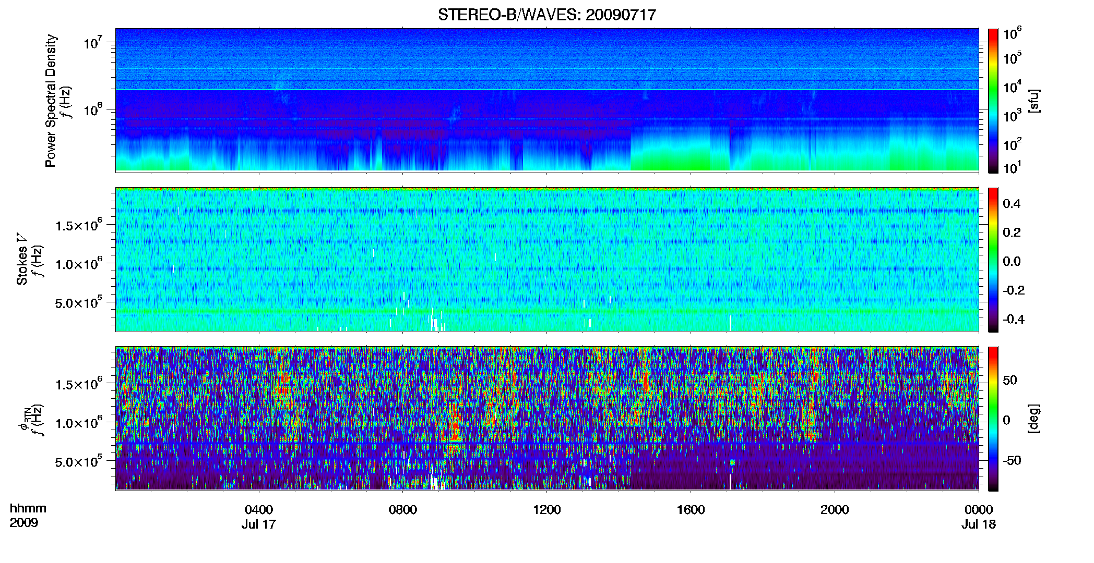Click the -0.4 colorbar tick label

(x=1014, y=320)
